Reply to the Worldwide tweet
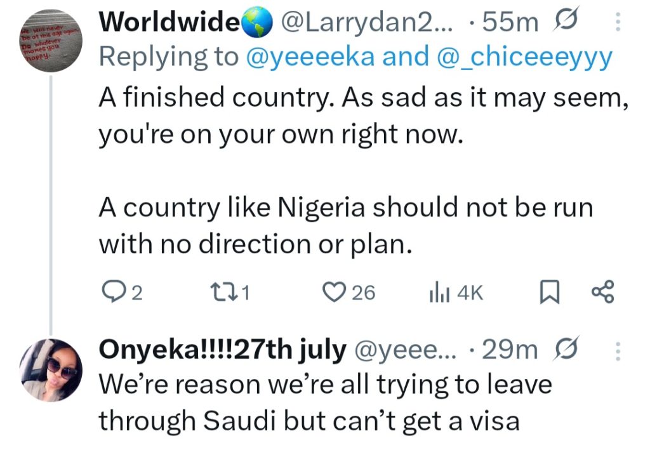Image resolution: width=650 pixels, height=450 pixels. click(x=114, y=292)
